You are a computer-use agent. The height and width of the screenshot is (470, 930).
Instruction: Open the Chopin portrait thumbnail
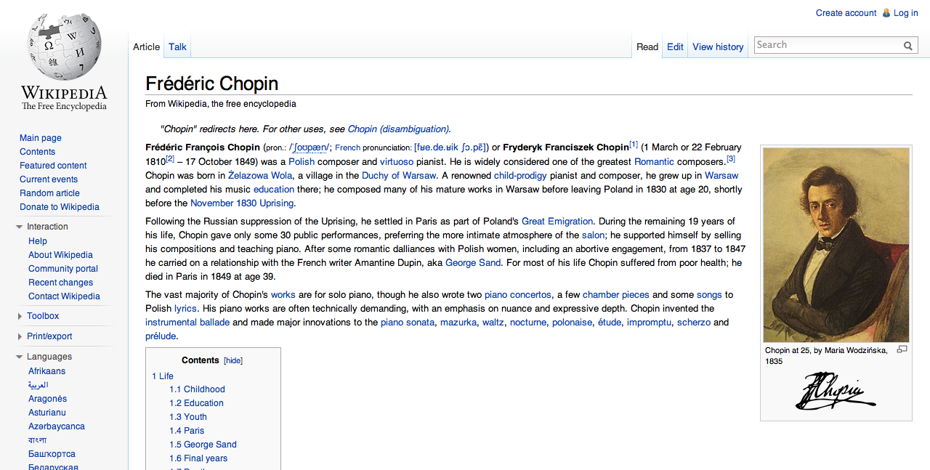(836, 245)
